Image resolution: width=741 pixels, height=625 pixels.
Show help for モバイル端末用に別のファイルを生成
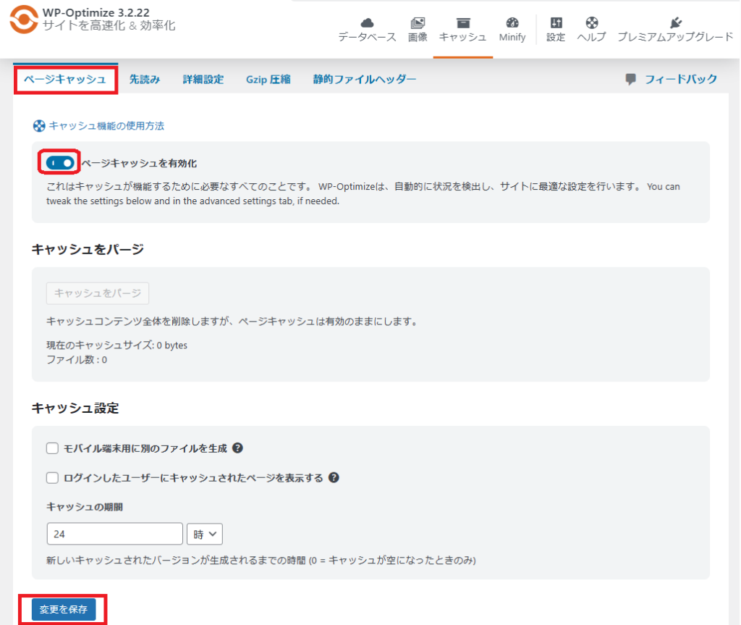(237, 448)
